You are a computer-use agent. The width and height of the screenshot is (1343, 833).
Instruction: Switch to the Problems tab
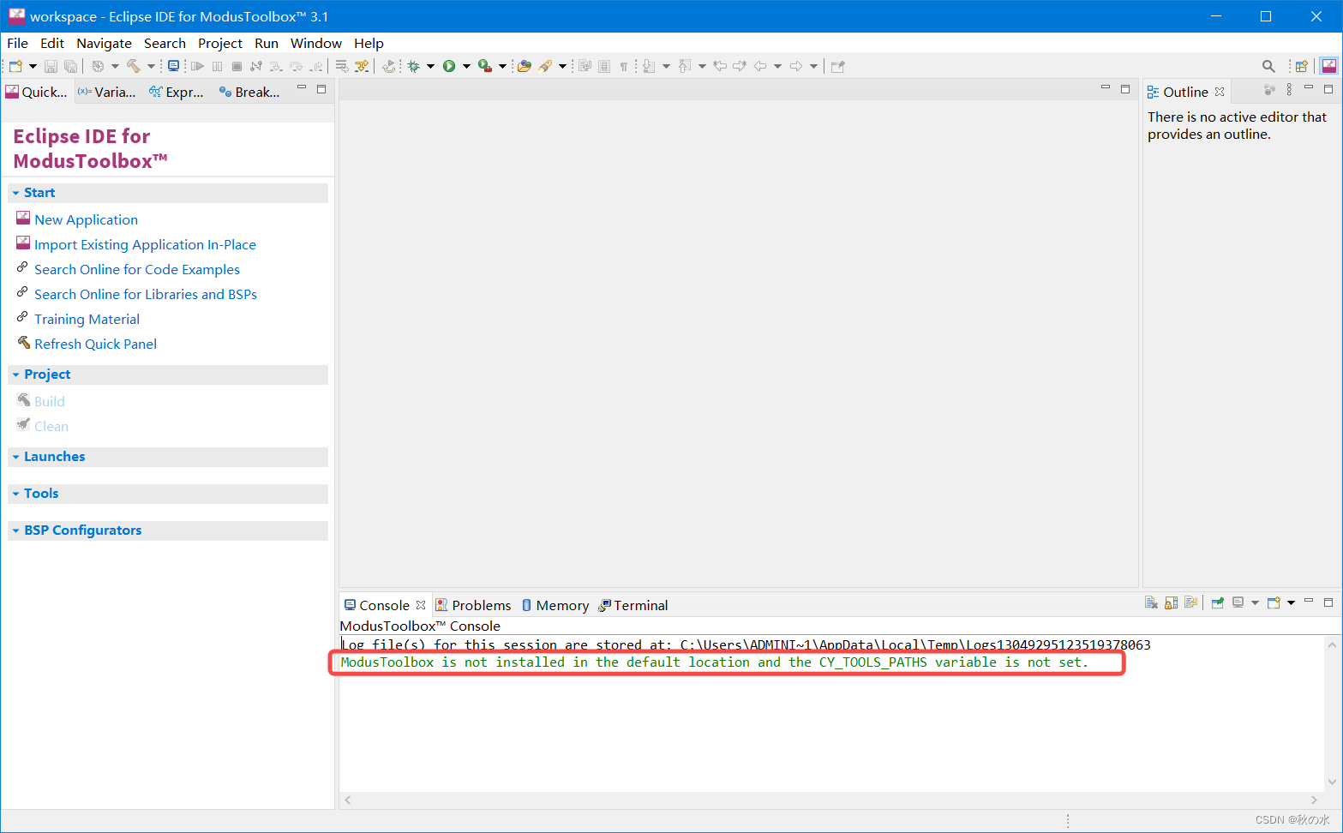click(473, 605)
